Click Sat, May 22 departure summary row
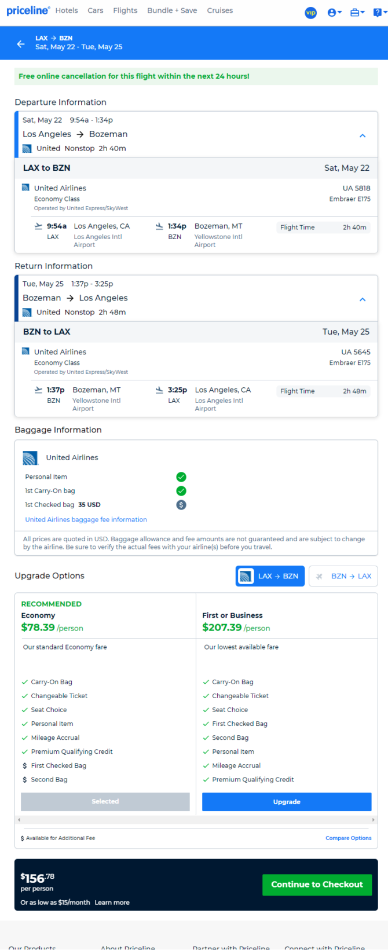Image resolution: width=388 pixels, height=950 pixels. click(x=196, y=134)
